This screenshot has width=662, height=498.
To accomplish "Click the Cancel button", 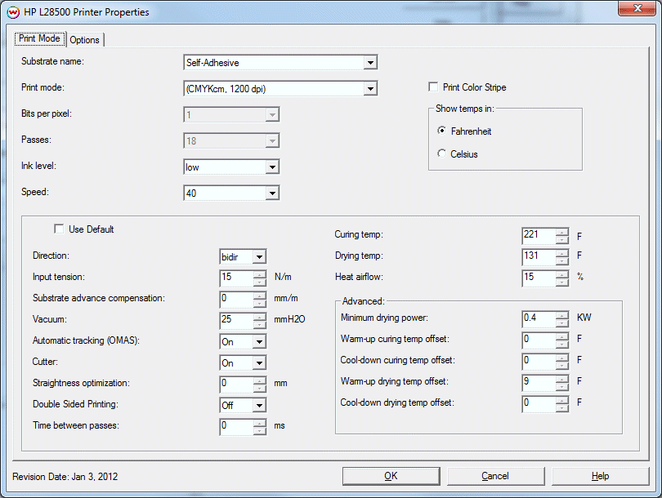I will [x=495, y=476].
